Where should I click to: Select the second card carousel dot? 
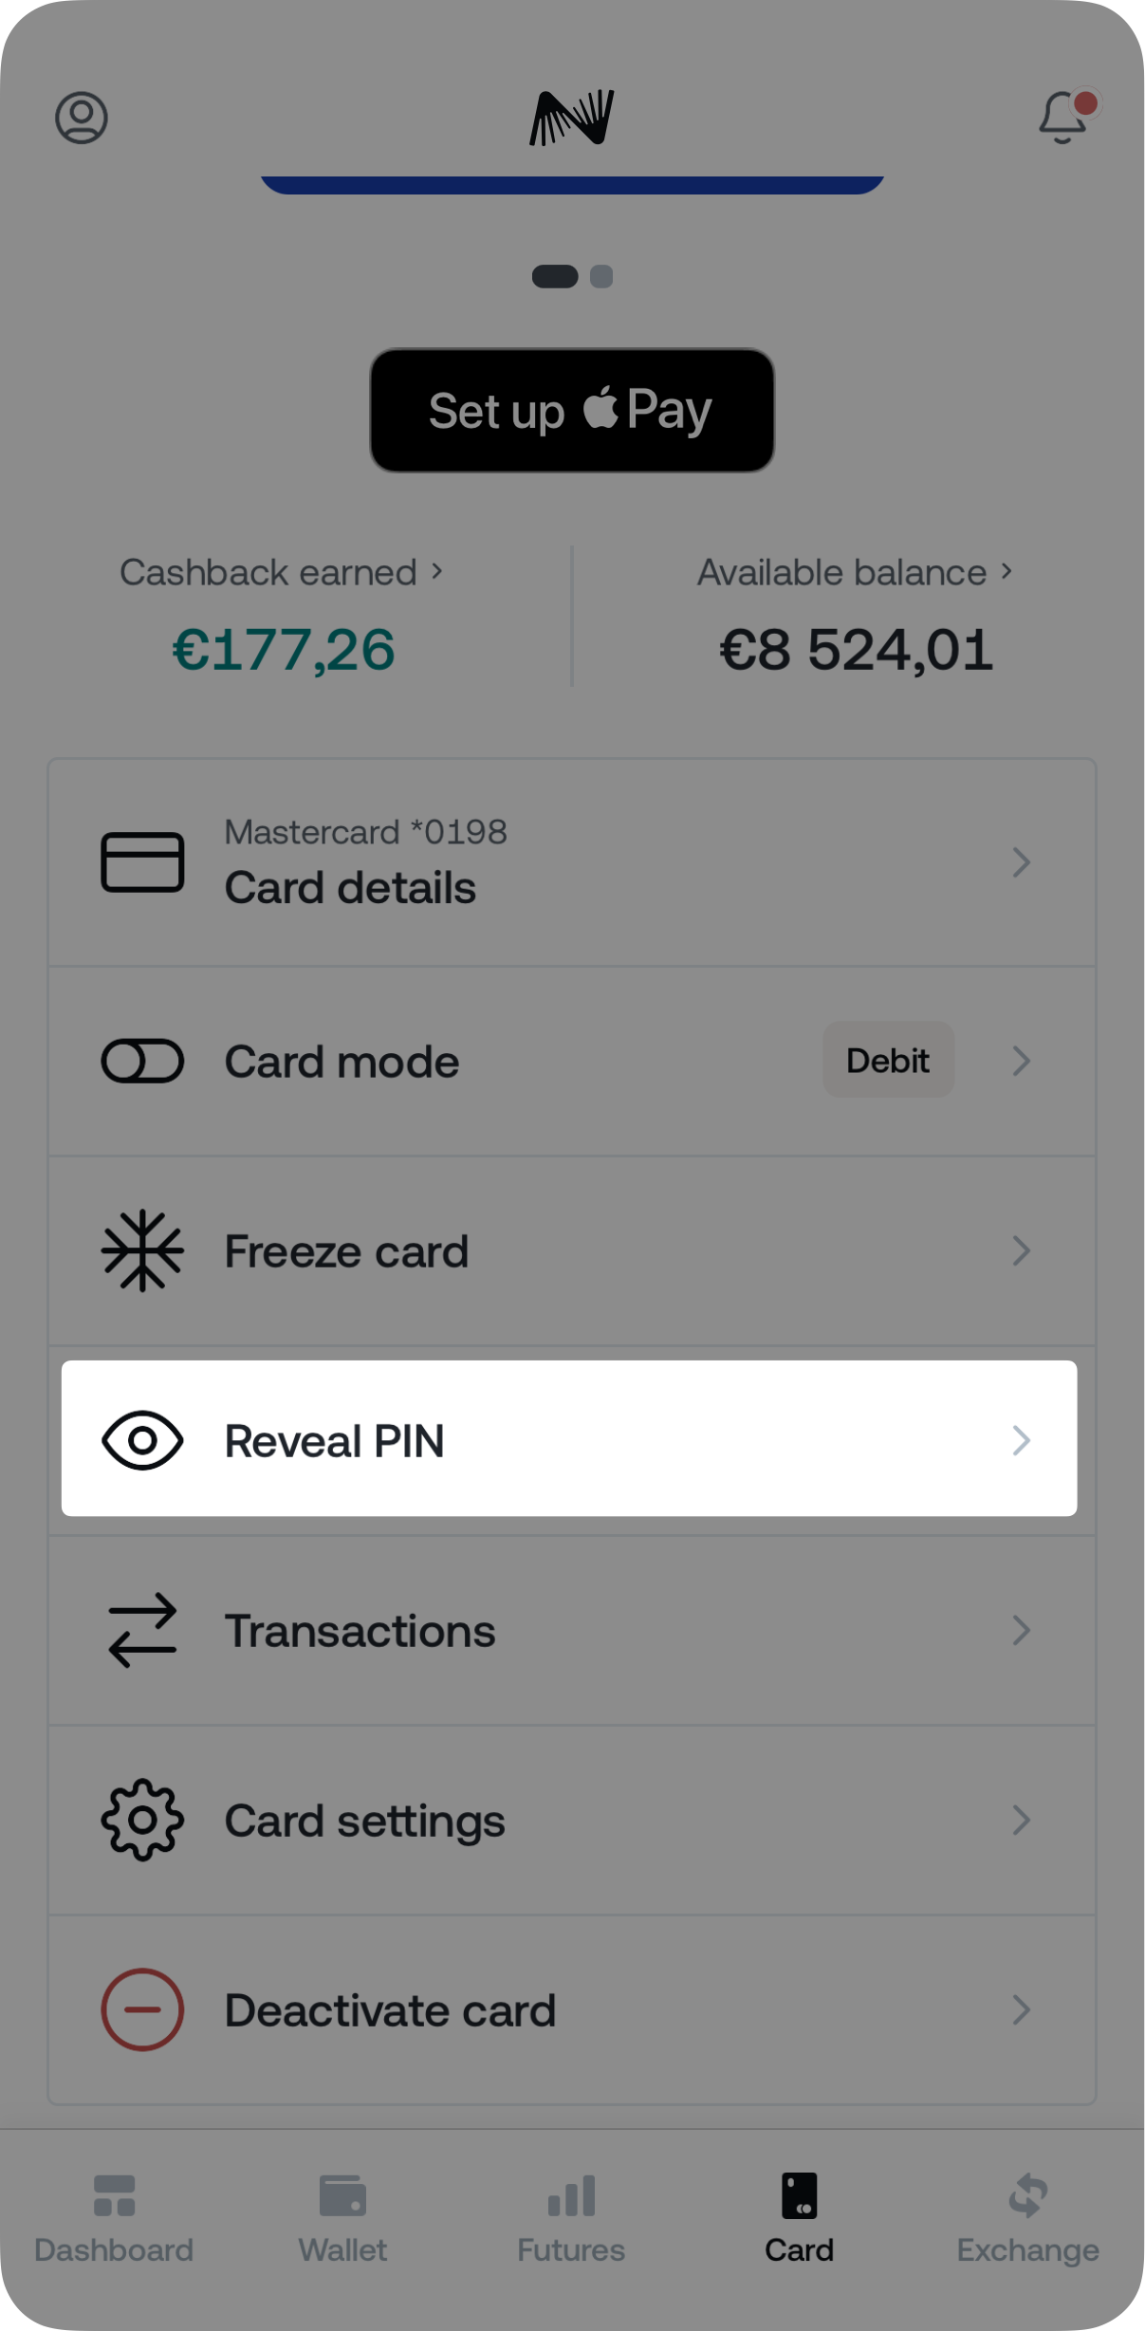601,277
